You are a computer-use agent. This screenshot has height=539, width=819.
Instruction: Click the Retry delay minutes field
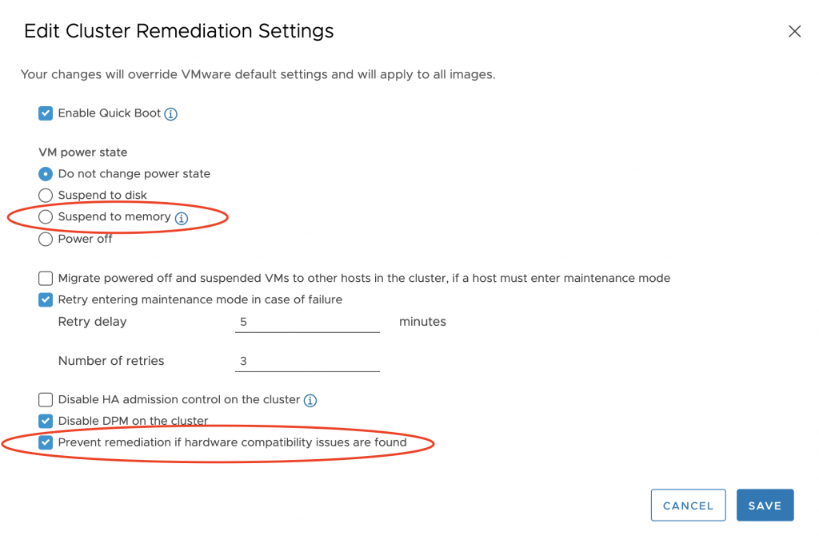coord(307,322)
